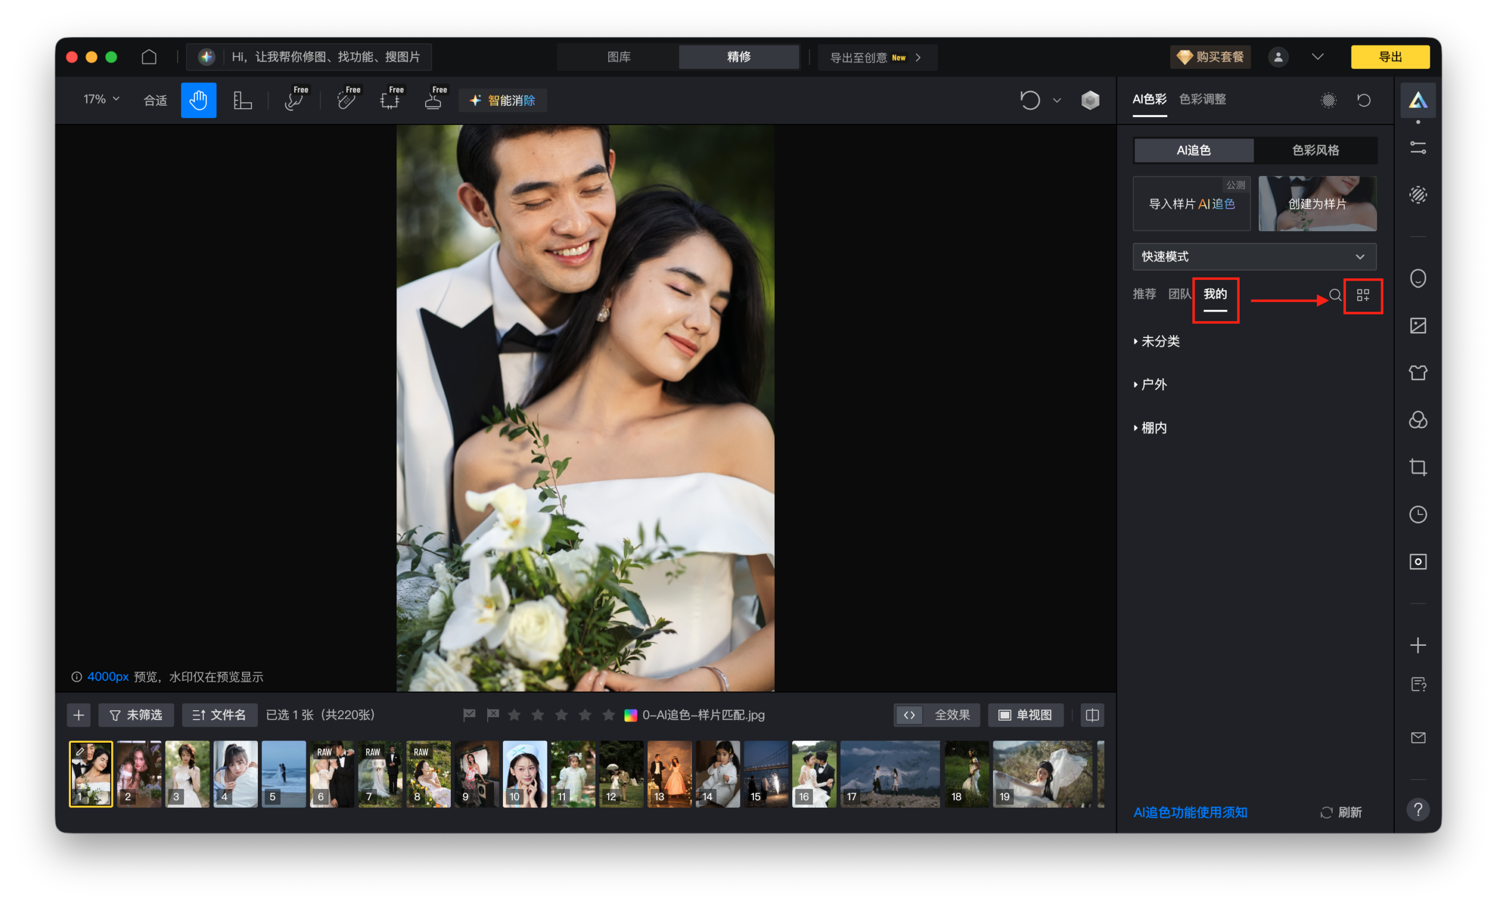The image size is (1497, 906).
Task: Open the crop tool in right sidebar
Action: pyautogui.click(x=1418, y=468)
